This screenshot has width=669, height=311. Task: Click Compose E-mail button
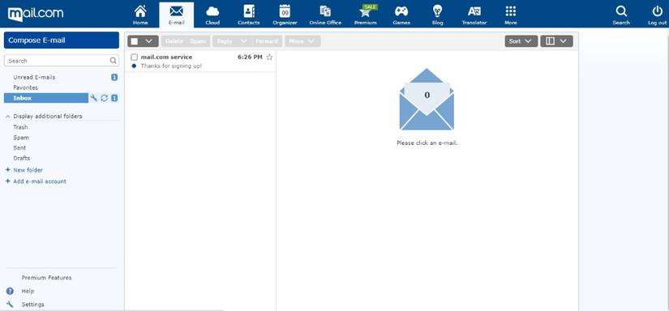pos(62,40)
